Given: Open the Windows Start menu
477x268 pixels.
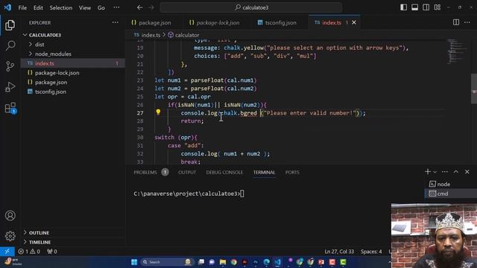Looking at the screenshot, I should pos(134,262).
